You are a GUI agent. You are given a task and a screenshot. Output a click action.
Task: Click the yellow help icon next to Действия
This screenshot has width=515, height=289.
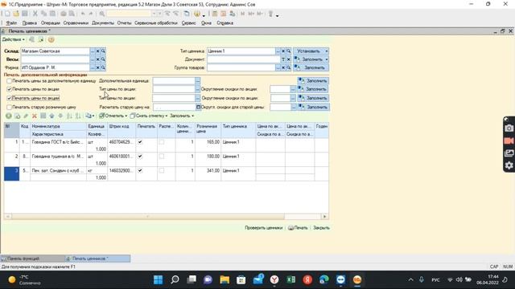(x=51, y=39)
